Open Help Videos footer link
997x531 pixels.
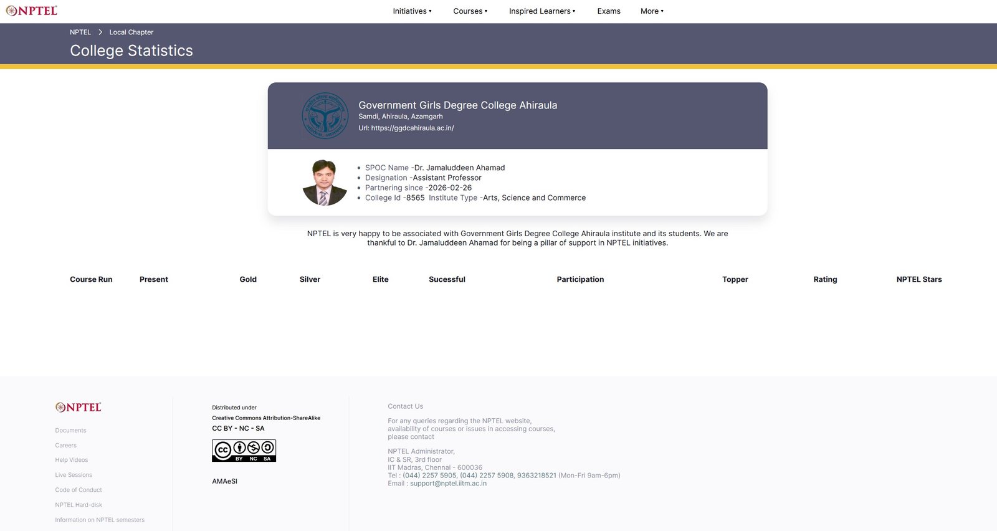point(71,460)
